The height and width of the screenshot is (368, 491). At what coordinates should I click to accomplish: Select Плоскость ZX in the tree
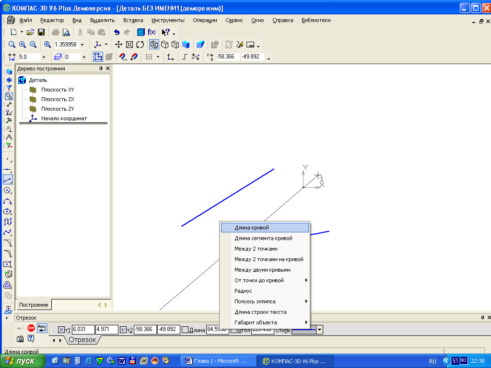click(x=58, y=99)
